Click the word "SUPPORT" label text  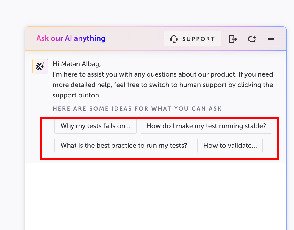tap(198, 39)
